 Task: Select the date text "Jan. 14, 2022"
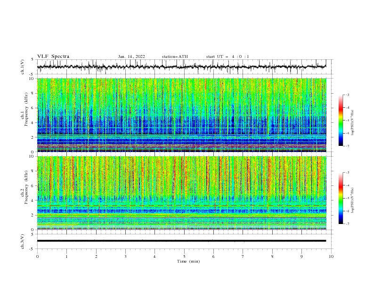(x=131, y=56)
